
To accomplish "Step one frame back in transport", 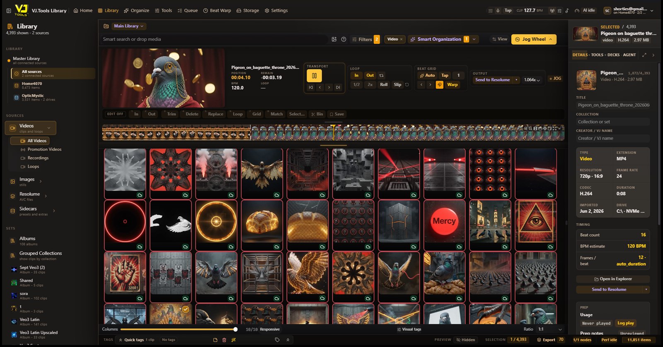I will 320,87.
